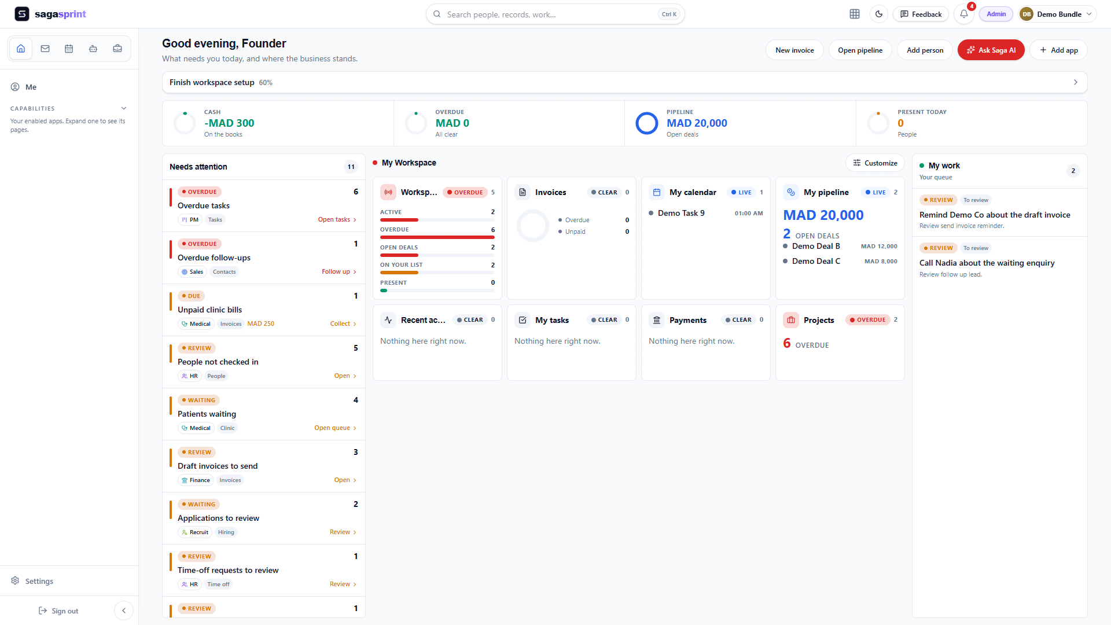Image resolution: width=1111 pixels, height=625 pixels.
Task: Expand the Capabilities section chevron
Action: pyautogui.click(x=124, y=108)
